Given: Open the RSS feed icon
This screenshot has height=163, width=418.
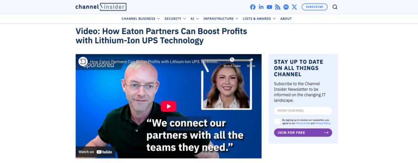Looking at the screenshot, I should 278,7.
